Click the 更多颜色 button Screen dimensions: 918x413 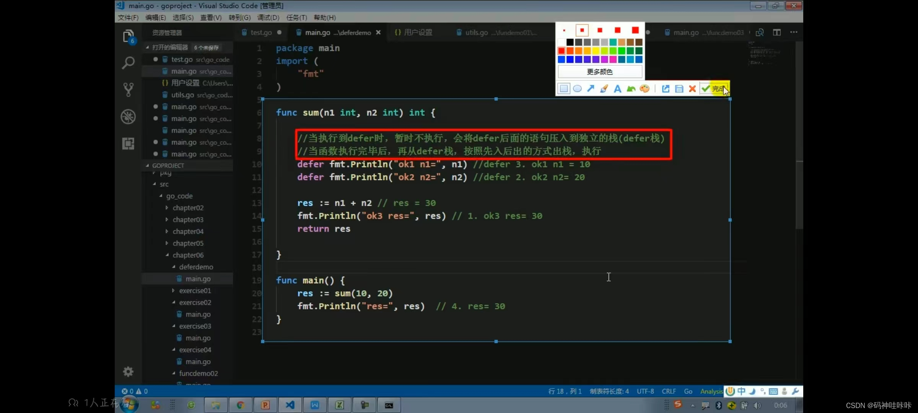point(600,72)
